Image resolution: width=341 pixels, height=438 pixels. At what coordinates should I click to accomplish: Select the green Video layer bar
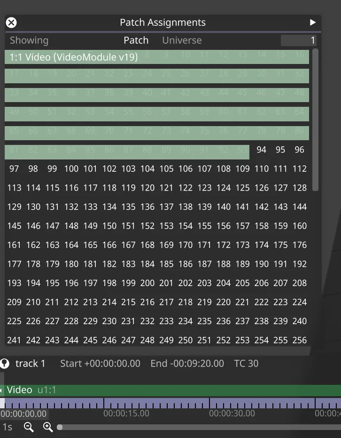[188, 390]
